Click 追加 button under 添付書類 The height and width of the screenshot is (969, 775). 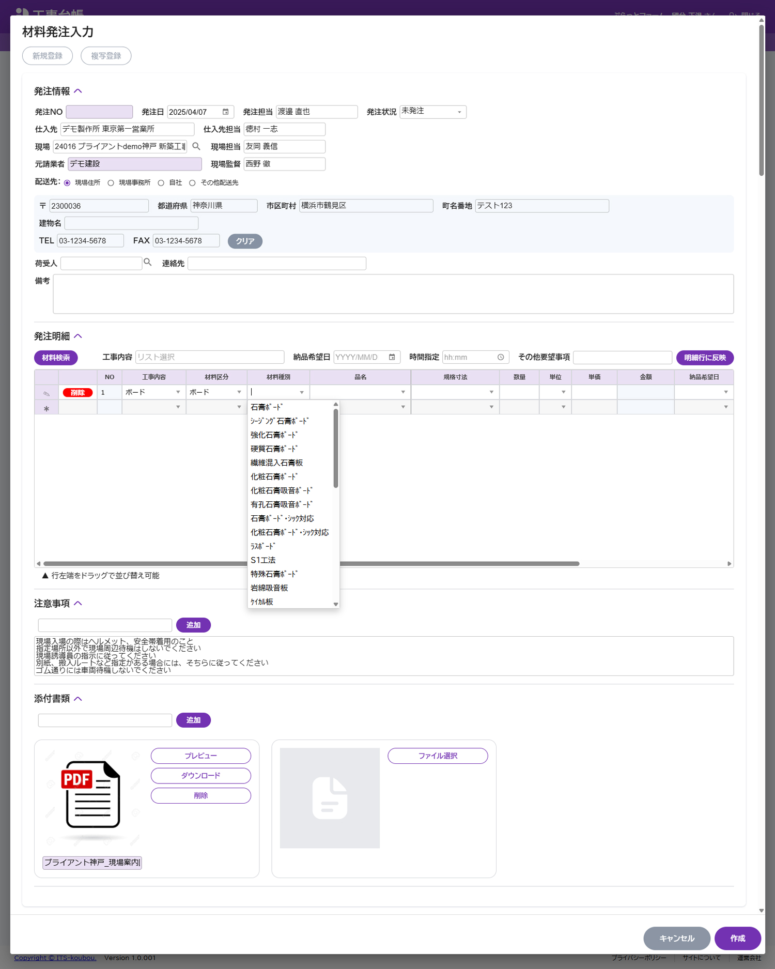[193, 720]
